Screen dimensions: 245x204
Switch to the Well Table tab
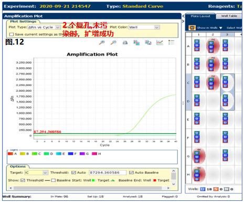click(229, 16)
